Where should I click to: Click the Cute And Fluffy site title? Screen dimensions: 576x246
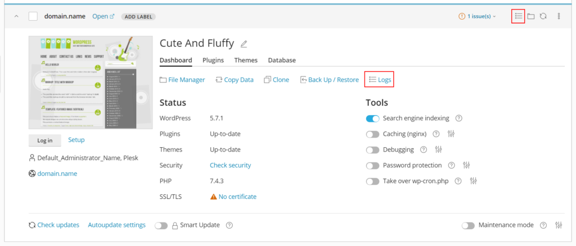tap(197, 44)
